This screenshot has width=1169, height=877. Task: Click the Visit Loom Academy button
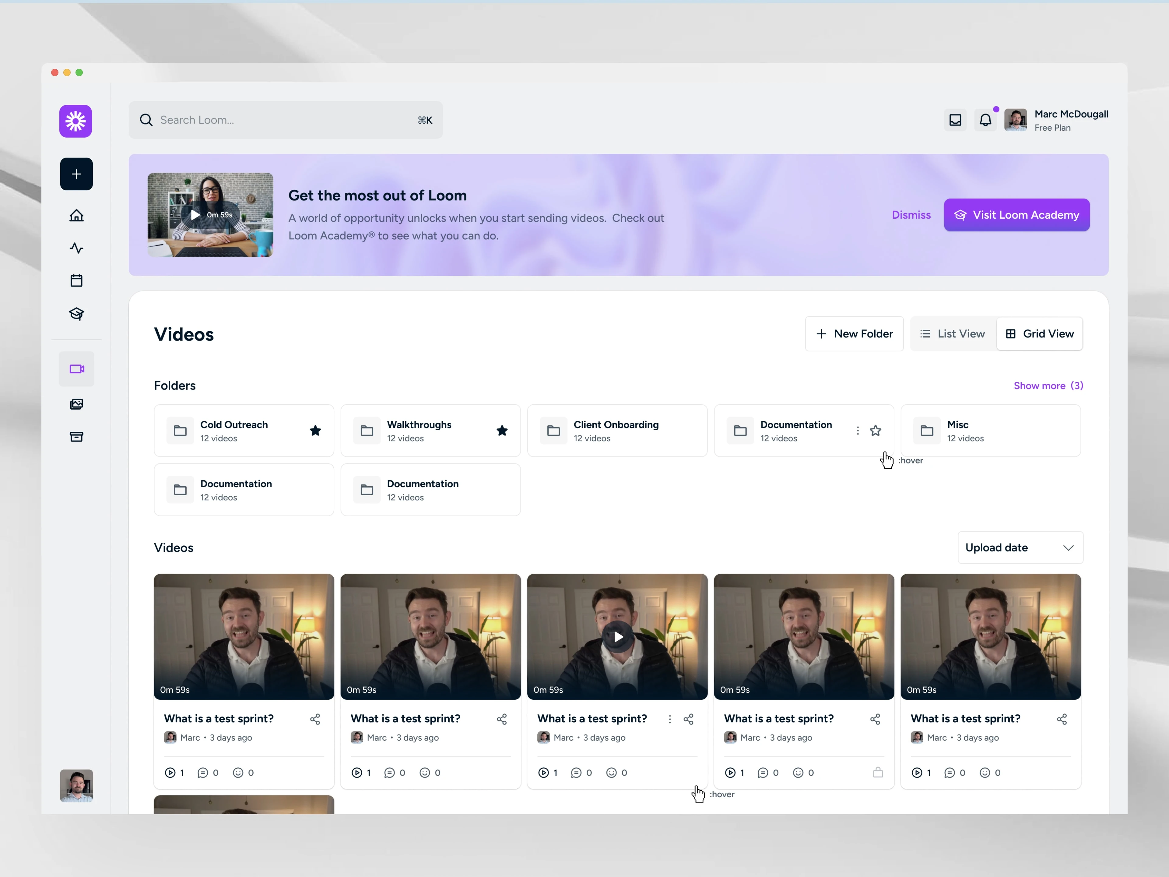coord(1016,215)
